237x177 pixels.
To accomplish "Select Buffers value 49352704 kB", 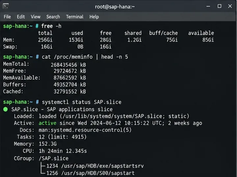I will pos(70,85).
